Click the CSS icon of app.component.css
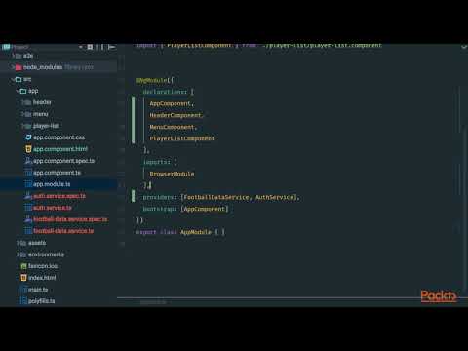 (28, 137)
